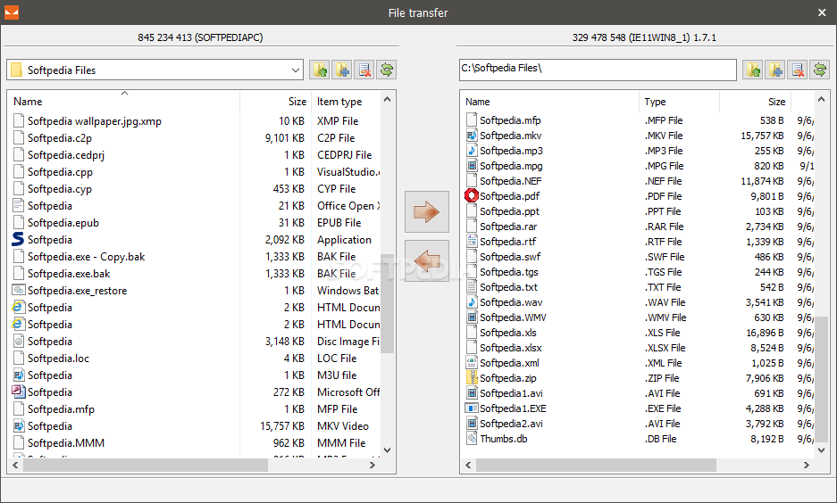The height and width of the screenshot is (503, 837).
Task: Select the 272 KB Microsoft Office file icon
Action: (x=19, y=392)
